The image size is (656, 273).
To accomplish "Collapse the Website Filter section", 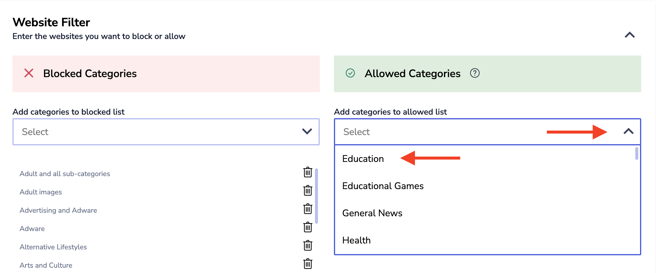I will pos(629,35).
